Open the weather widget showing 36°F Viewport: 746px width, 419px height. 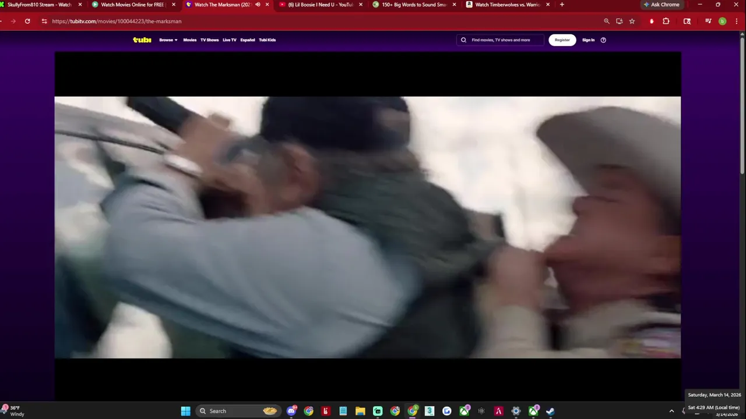pos(14,411)
